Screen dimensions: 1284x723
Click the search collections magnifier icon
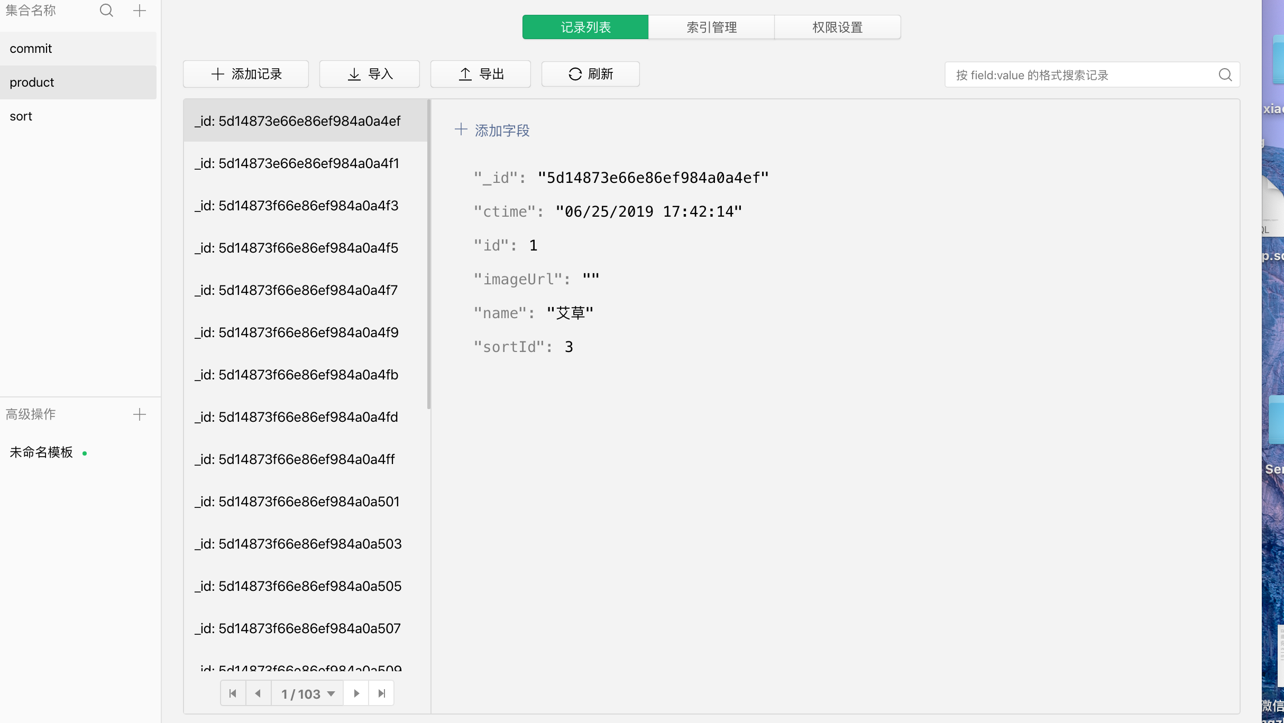(106, 11)
